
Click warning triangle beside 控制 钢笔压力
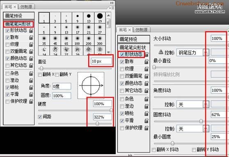[161, 52]
